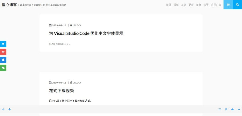Share via the Twitter sidebar icon

[3, 44]
